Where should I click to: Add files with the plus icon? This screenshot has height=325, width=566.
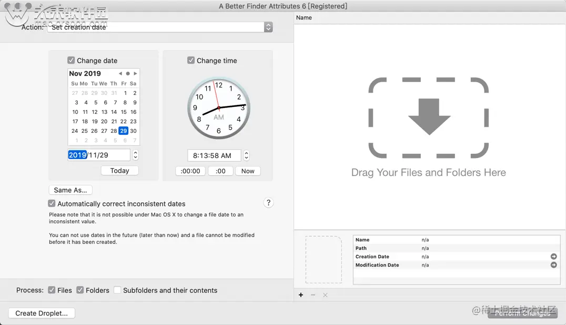pyautogui.click(x=301, y=295)
